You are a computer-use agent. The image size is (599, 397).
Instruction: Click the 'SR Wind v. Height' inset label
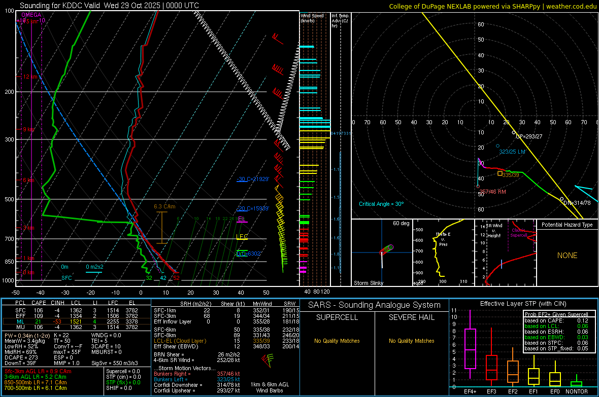494,231
